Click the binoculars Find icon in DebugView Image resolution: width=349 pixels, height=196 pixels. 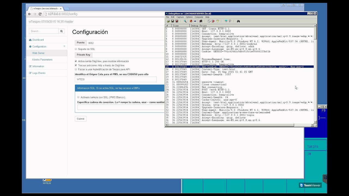(238, 21)
